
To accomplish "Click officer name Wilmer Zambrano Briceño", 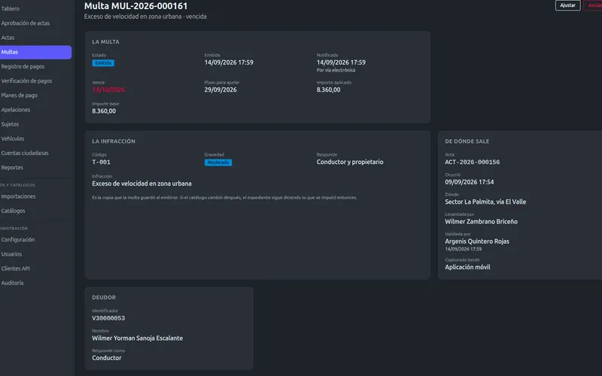I will [481, 222].
